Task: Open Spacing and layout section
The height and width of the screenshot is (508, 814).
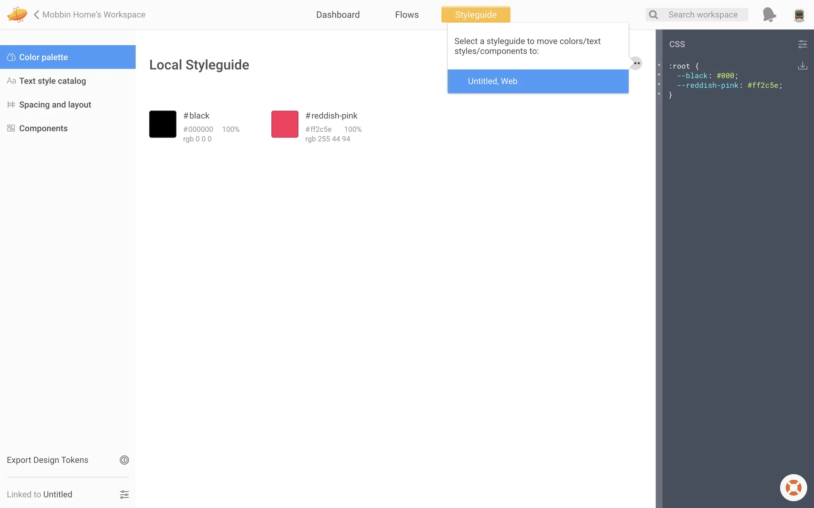Action: 55,105
